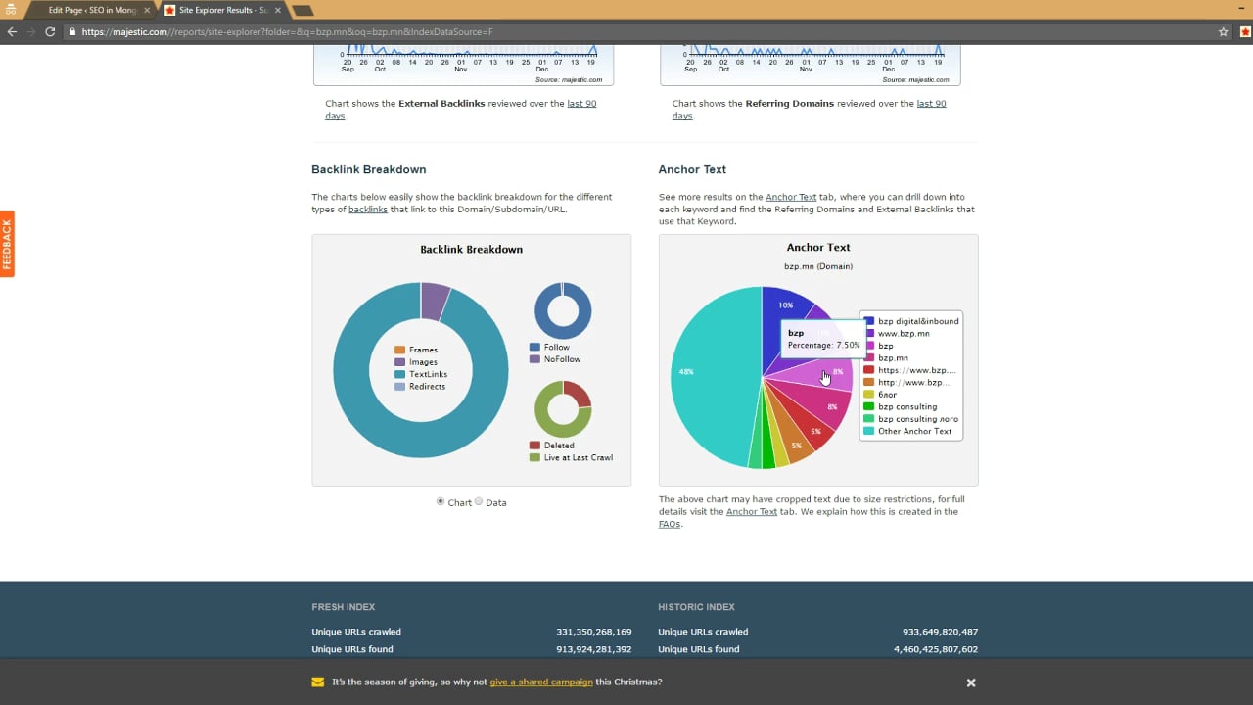1253x705 pixels.
Task: Click the value 933,649,820,487
Action: [x=940, y=632]
